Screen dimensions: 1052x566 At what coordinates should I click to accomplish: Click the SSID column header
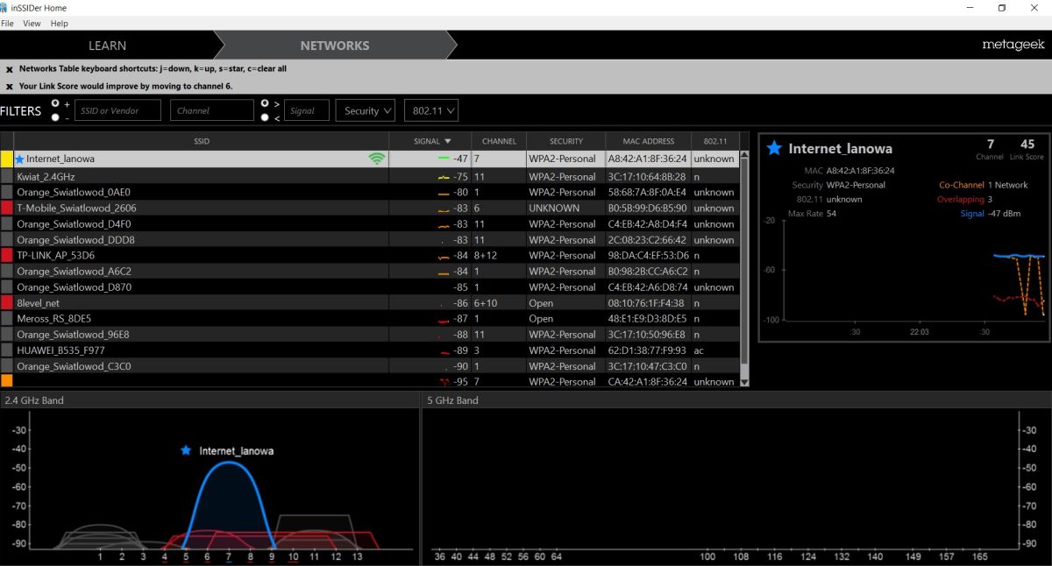click(x=202, y=141)
